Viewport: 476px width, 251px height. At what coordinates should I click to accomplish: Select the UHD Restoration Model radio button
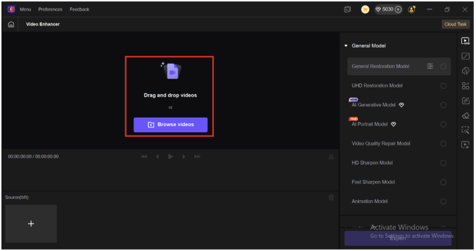[443, 85]
